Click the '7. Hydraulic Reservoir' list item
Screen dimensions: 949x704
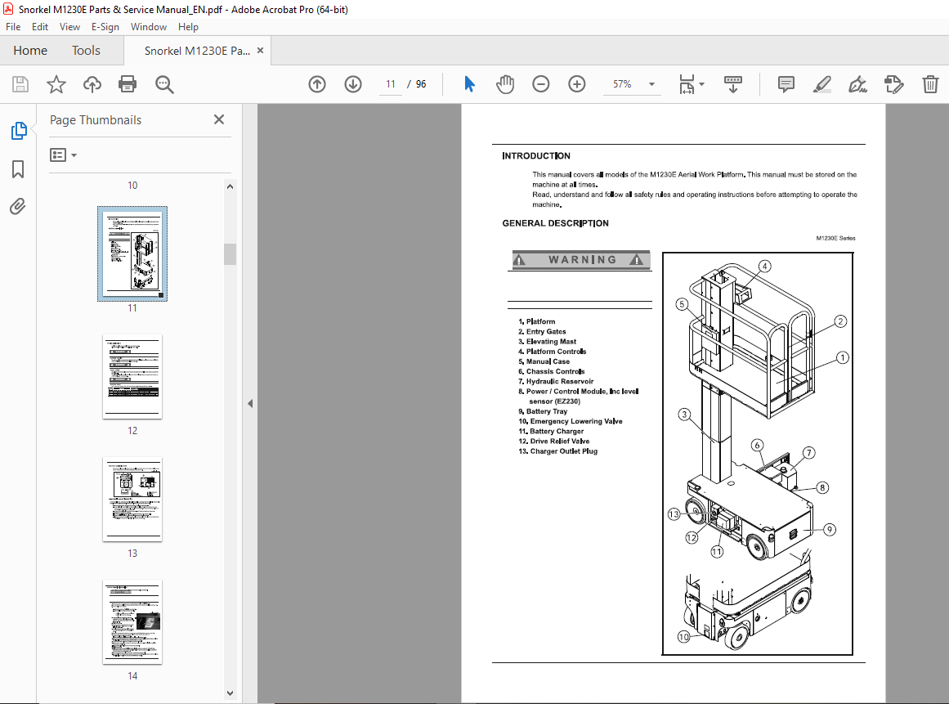pyautogui.click(x=556, y=381)
